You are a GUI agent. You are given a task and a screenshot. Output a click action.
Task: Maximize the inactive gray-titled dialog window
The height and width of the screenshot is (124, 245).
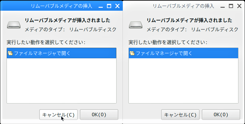[x=231, y=6]
